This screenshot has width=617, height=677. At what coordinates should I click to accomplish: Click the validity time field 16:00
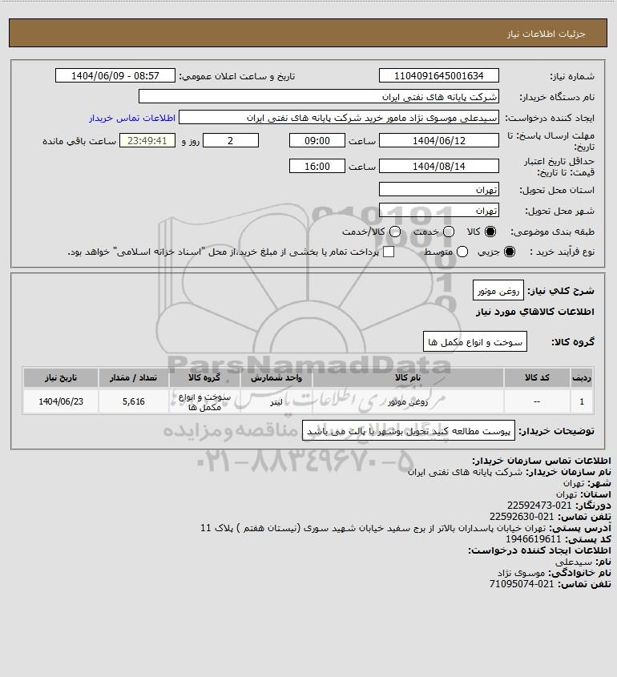point(317,166)
